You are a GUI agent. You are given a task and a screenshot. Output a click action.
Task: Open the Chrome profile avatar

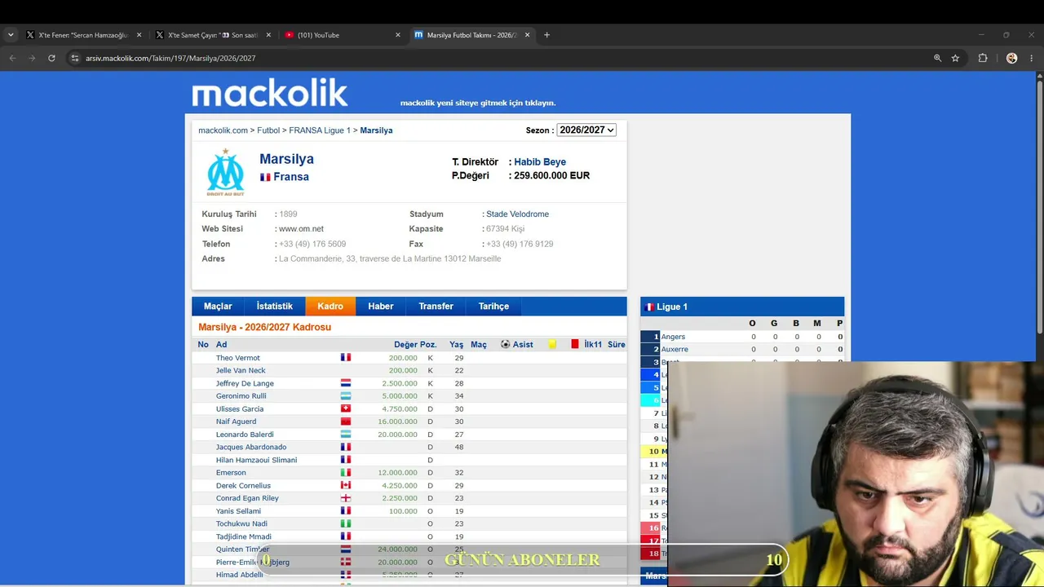point(1012,58)
